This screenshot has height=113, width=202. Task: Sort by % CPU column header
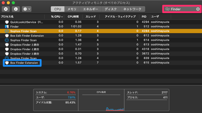coord(54,17)
